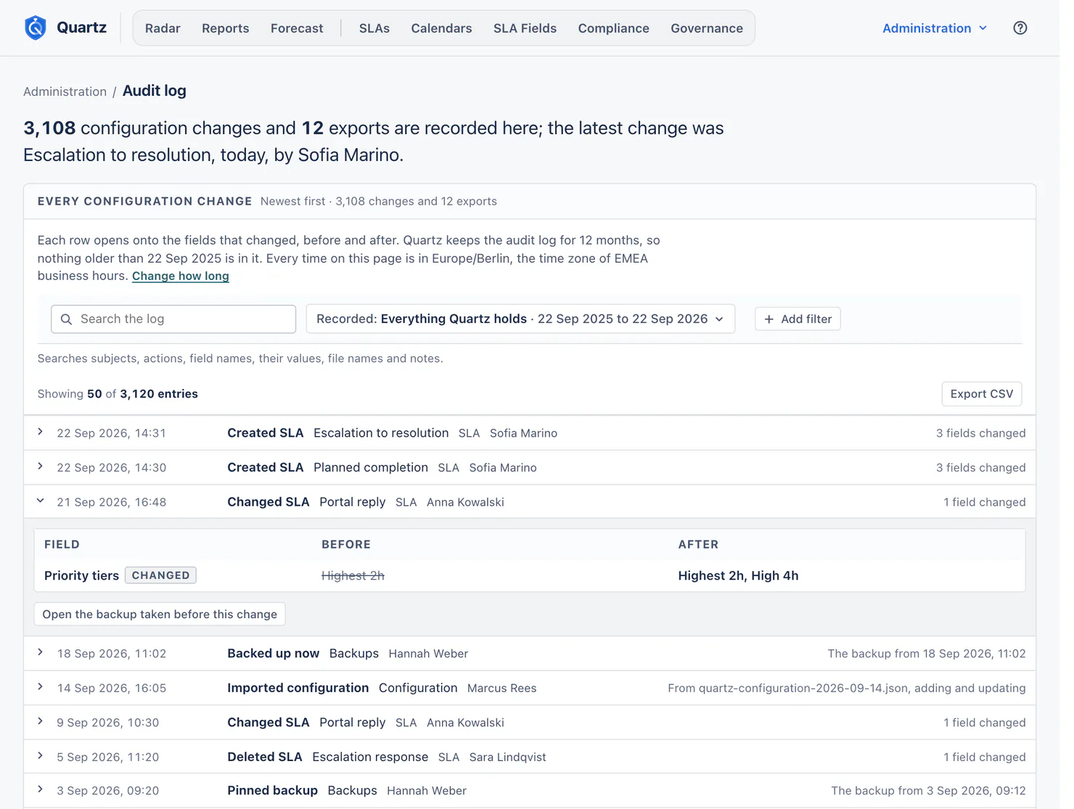Click 'Pinned backup' action text

point(273,791)
